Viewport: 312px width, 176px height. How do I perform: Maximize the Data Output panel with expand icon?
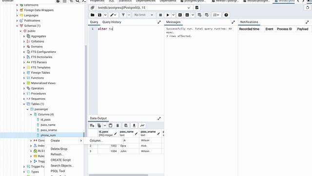(159, 118)
